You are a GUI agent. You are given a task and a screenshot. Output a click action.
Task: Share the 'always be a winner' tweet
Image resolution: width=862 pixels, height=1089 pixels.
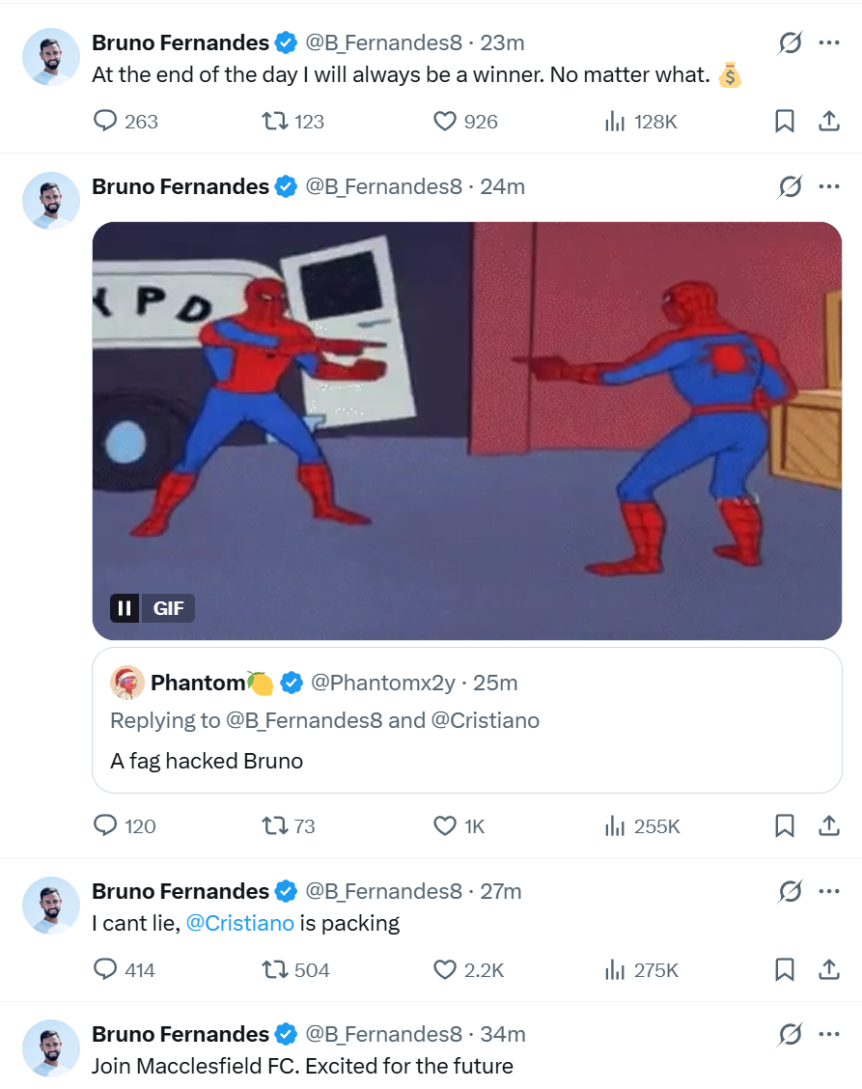[x=828, y=122]
